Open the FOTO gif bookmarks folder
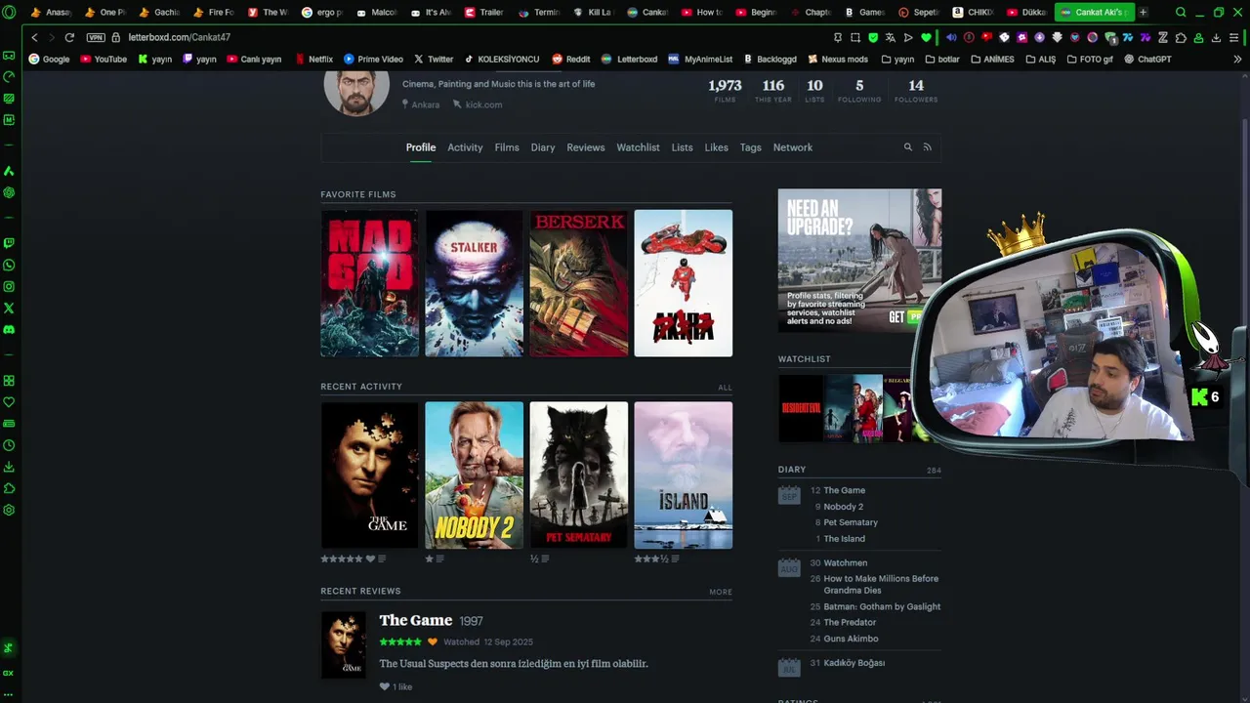This screenshot has width=1250, height=703. coord(1090,59)
